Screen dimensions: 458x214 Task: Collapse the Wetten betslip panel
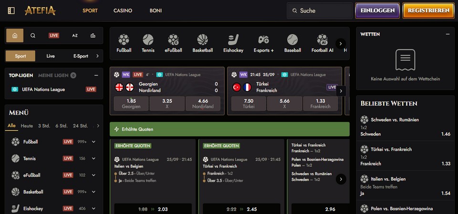[448, 34]
